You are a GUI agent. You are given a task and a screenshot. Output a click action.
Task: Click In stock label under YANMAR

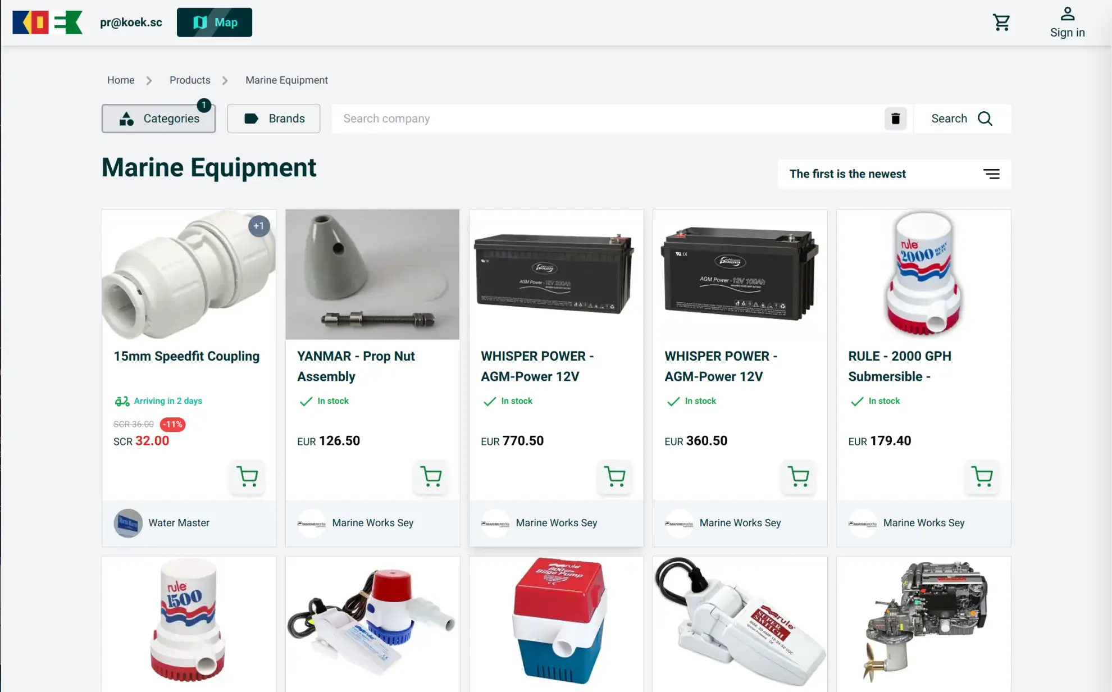pyautogui.click(x=333, y=401)
